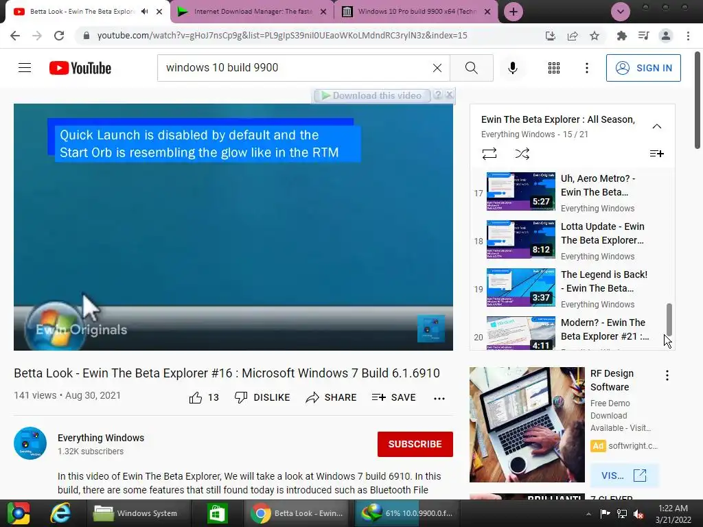Close the Internet Download Manager tab
703x527 pixels.
pyautogui.click(x=323, y=12)
